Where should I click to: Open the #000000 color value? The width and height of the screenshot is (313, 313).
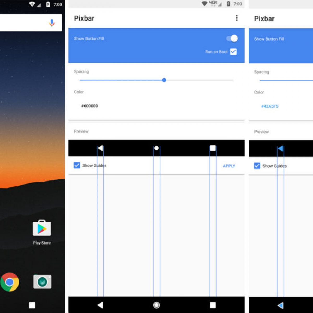[89, 106]
